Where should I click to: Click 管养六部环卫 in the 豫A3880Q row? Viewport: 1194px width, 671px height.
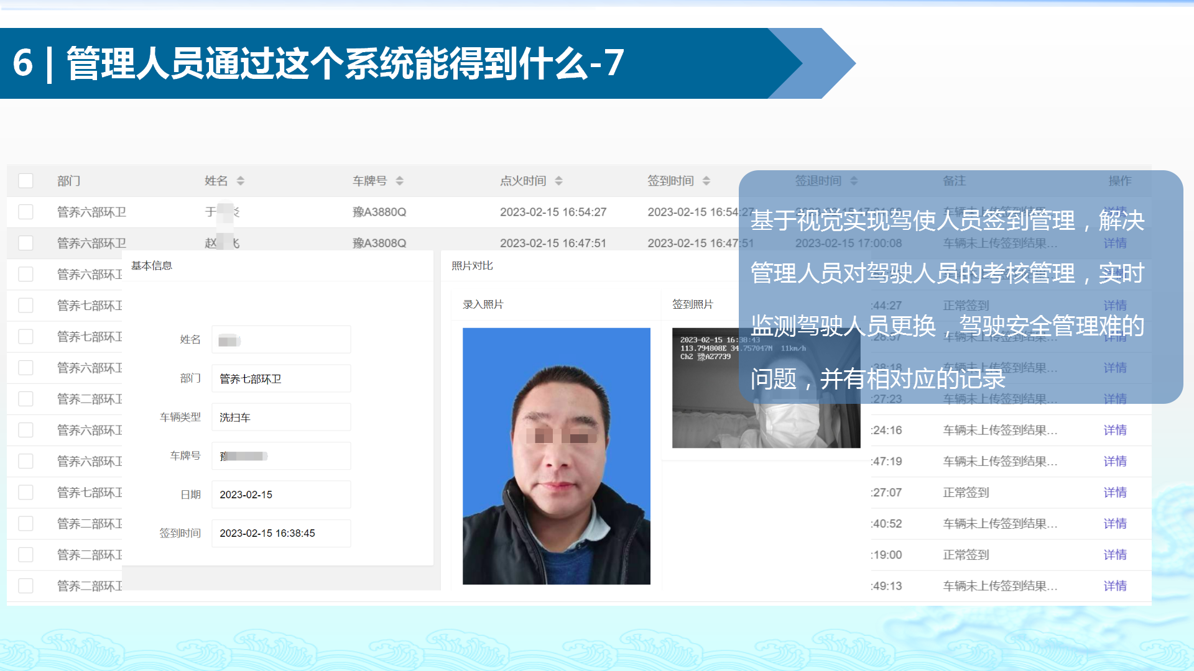pos(91,212)
